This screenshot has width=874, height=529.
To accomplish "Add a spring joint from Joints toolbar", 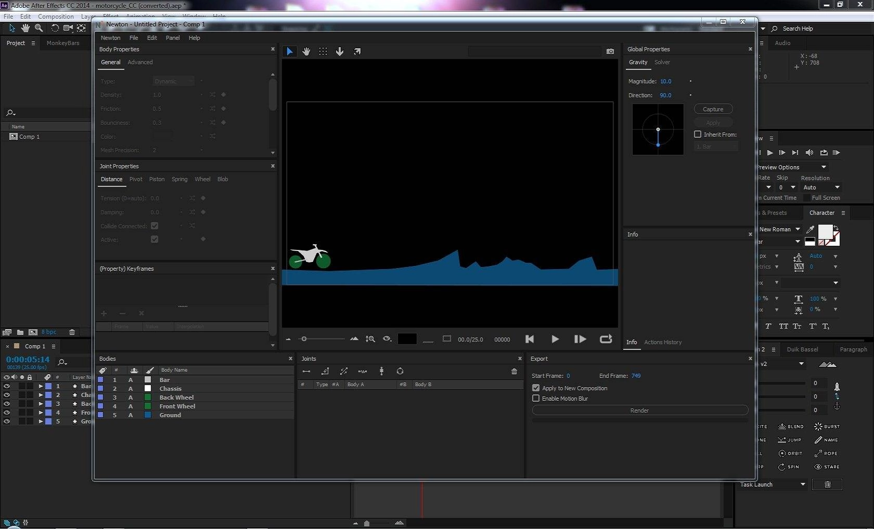I will coord(363,371).
